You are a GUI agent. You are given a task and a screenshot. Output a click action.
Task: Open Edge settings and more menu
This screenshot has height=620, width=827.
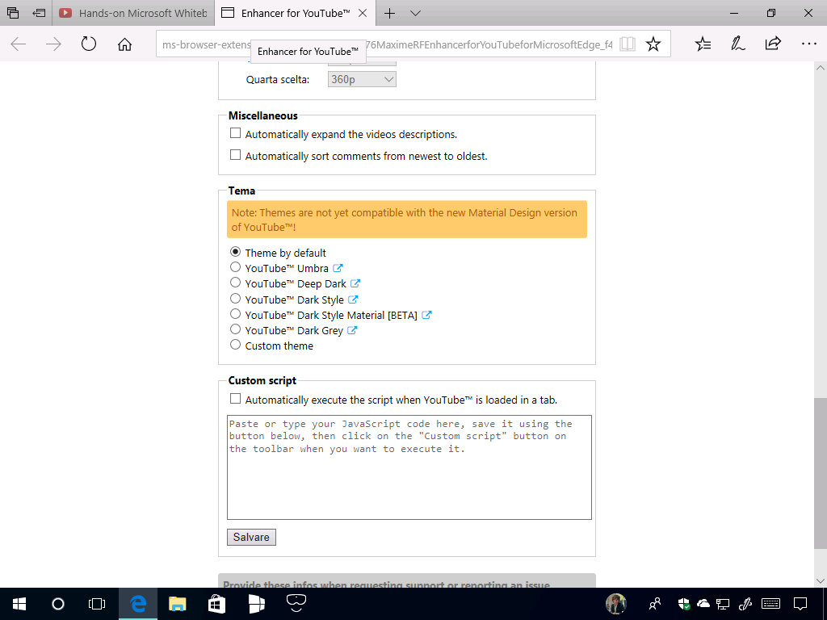808,44
